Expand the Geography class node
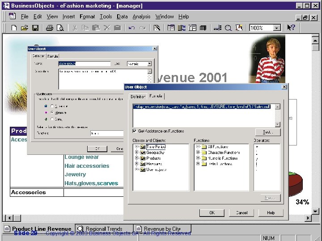Screen dimensions: 322x241 tap(136, 152)
